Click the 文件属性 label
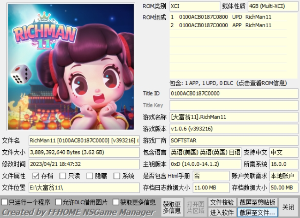The height and width of the screenshot is (218, 300). pyautogui.click(x=13, y=176)
